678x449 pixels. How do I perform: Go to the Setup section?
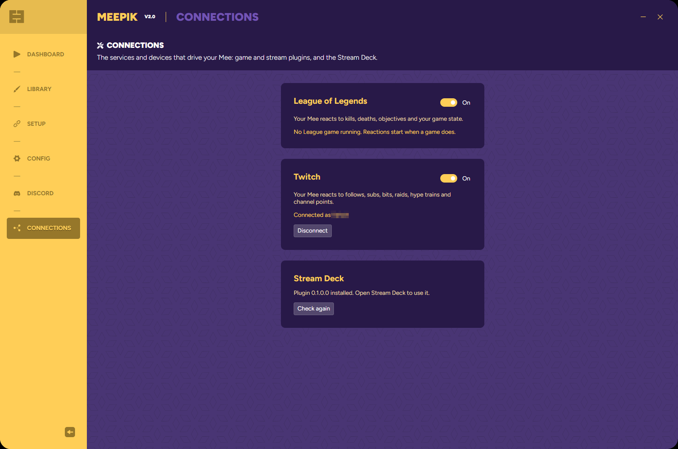point(43,124)
